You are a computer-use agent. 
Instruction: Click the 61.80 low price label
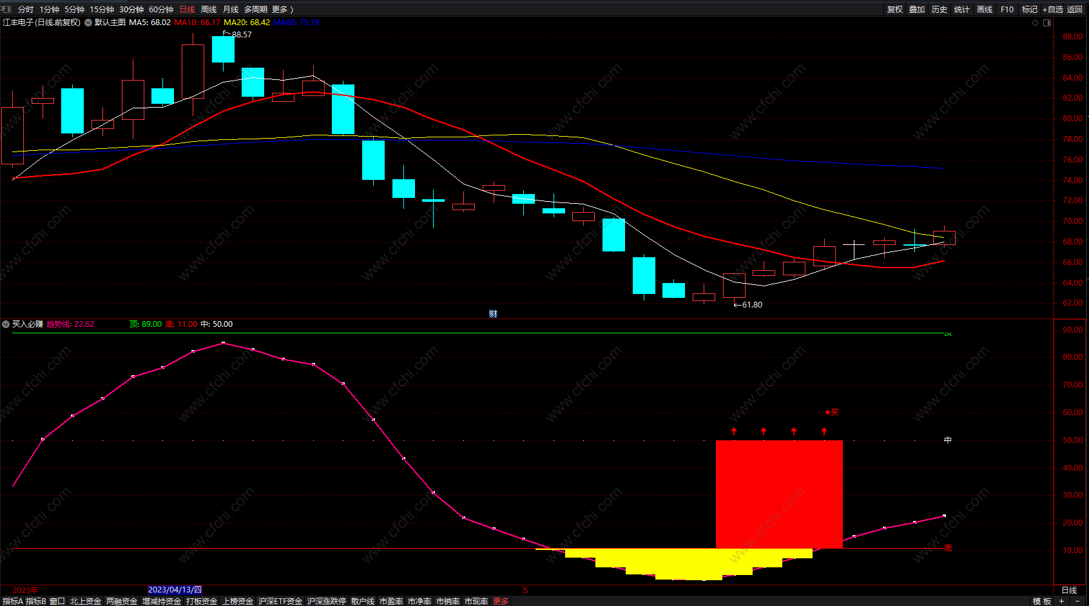[x=752, y=305]
